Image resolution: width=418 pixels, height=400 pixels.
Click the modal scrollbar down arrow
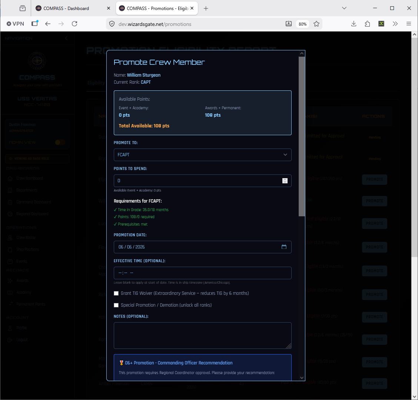[302, 378]
